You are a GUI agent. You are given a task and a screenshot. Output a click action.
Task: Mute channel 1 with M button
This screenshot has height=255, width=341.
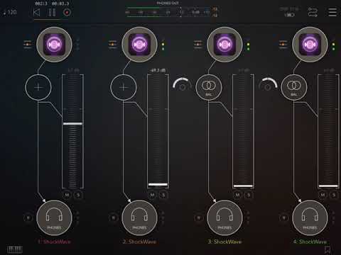pyautogui.click(x=67, y=195)
